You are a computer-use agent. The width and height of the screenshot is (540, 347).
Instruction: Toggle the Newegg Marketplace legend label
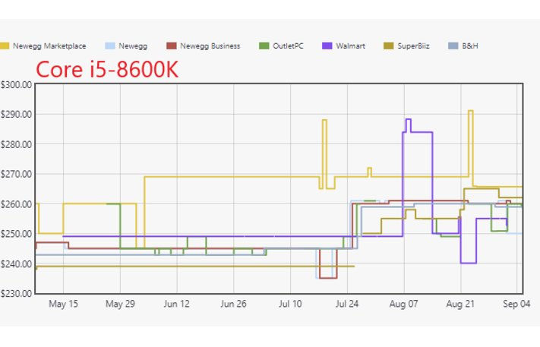pyautogui.click(x=49, y=46)
